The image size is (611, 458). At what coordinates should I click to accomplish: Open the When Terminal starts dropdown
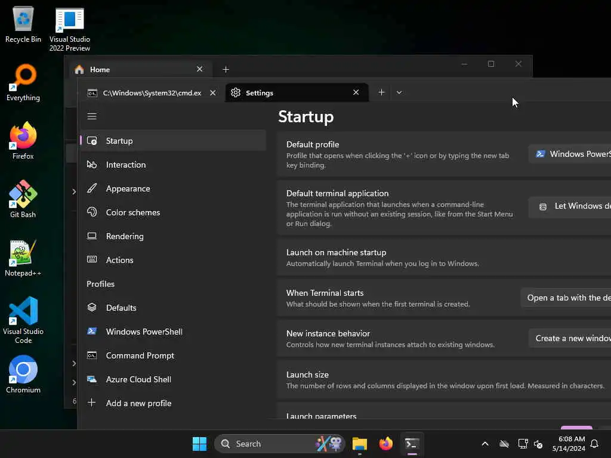coord(566,298)
